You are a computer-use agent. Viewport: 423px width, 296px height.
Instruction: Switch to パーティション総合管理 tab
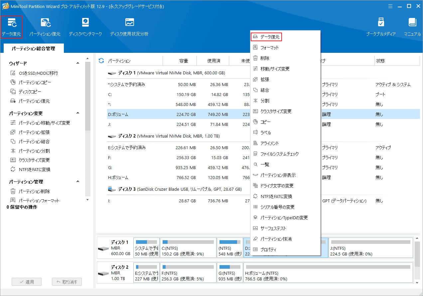[x=33, y=49]
